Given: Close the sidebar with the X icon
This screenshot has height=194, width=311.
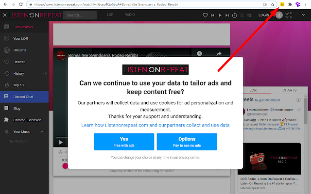Looking at the screenshot, I should [x=5, y=15].
